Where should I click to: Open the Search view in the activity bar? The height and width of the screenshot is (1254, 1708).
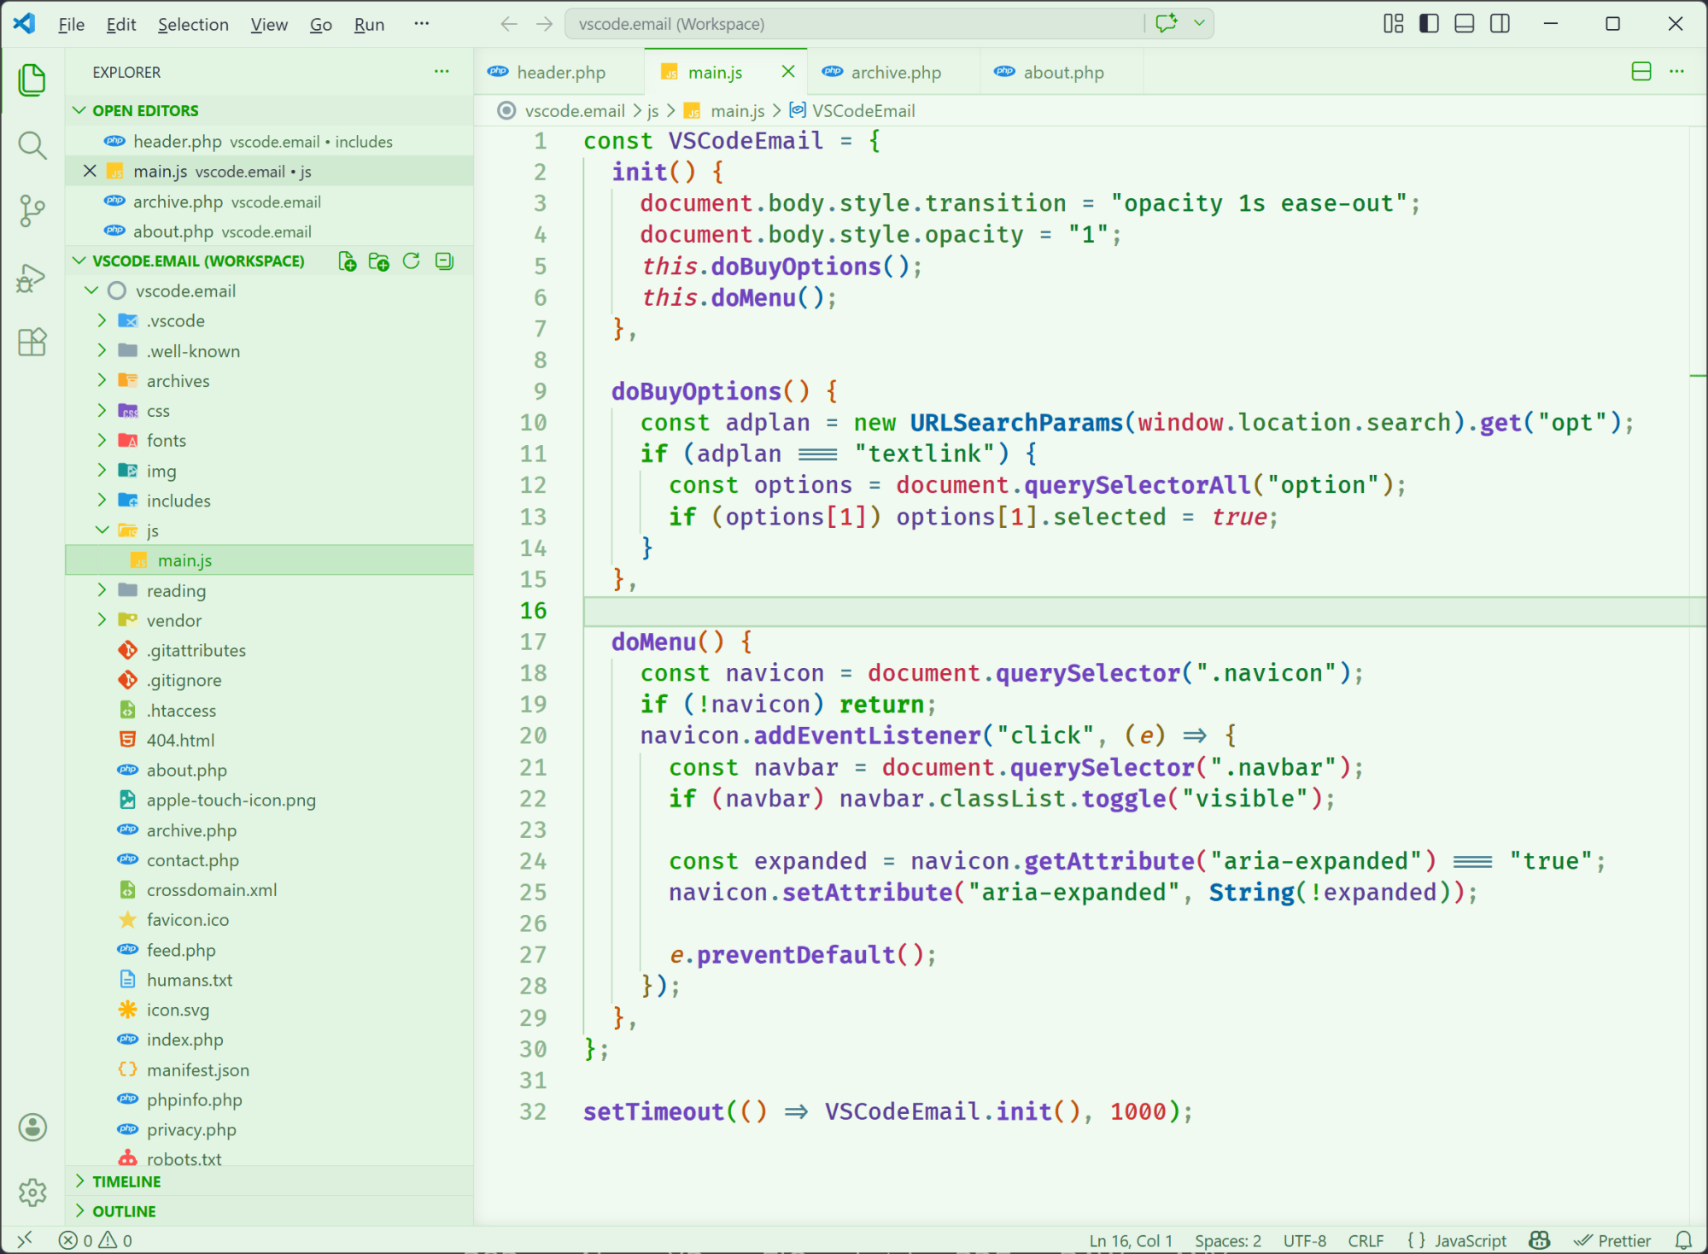pyautogui.click(x=32, y=145)
